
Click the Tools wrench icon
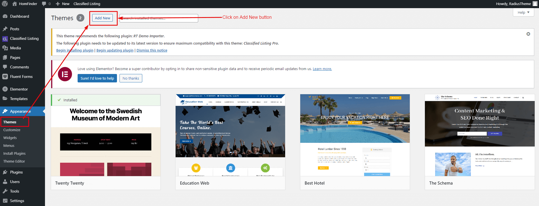[x=5, y=191]
